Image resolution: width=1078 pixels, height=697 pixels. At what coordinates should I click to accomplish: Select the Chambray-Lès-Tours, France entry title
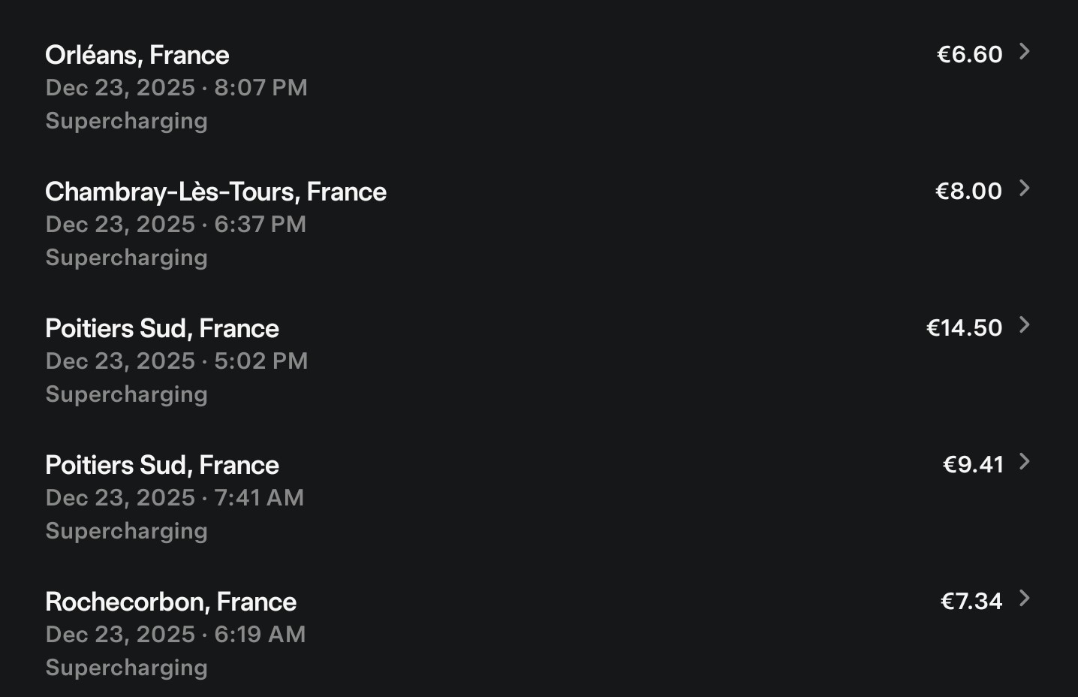pos(215,192)
